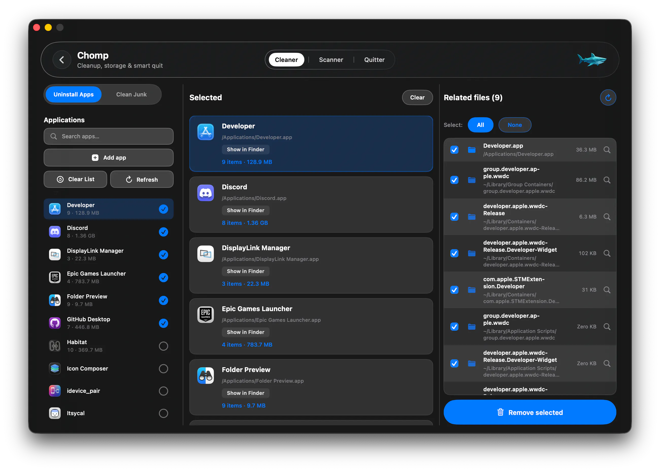Viewport: 660px width, 471px height.
Task: Uncheck Folder Preview in sidebar list
Action: pyautogui.click(x=163, y=300)
